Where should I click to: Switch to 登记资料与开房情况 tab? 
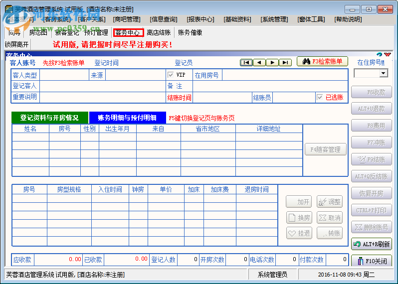pyautogui.click(x=50, y=118)
